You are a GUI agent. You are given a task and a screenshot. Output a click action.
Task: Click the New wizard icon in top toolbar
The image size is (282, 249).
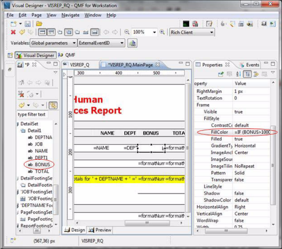(14, 24)
